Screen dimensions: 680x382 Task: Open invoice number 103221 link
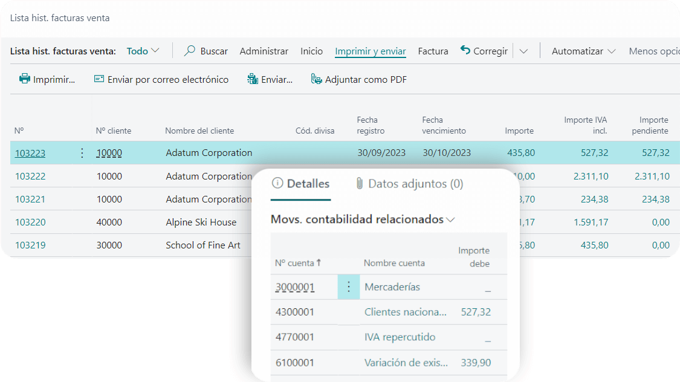(30, 199)
